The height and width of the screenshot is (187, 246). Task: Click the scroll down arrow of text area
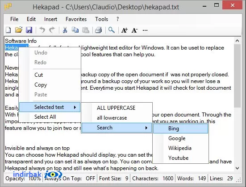tap(238, 168)
